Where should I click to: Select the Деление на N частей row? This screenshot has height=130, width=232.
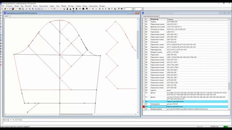point(186,27)
